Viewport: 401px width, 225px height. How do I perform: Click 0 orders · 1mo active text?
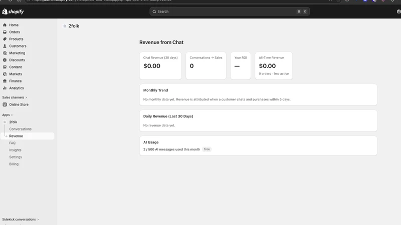click(274, 73)
